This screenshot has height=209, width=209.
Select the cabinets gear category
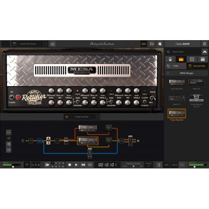point(192,59)
